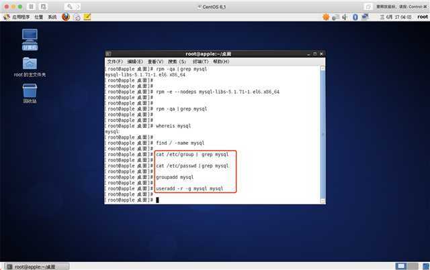
Task: Click the full-screen view button in the VM toolbar
Action: click(x=368, y=7)
